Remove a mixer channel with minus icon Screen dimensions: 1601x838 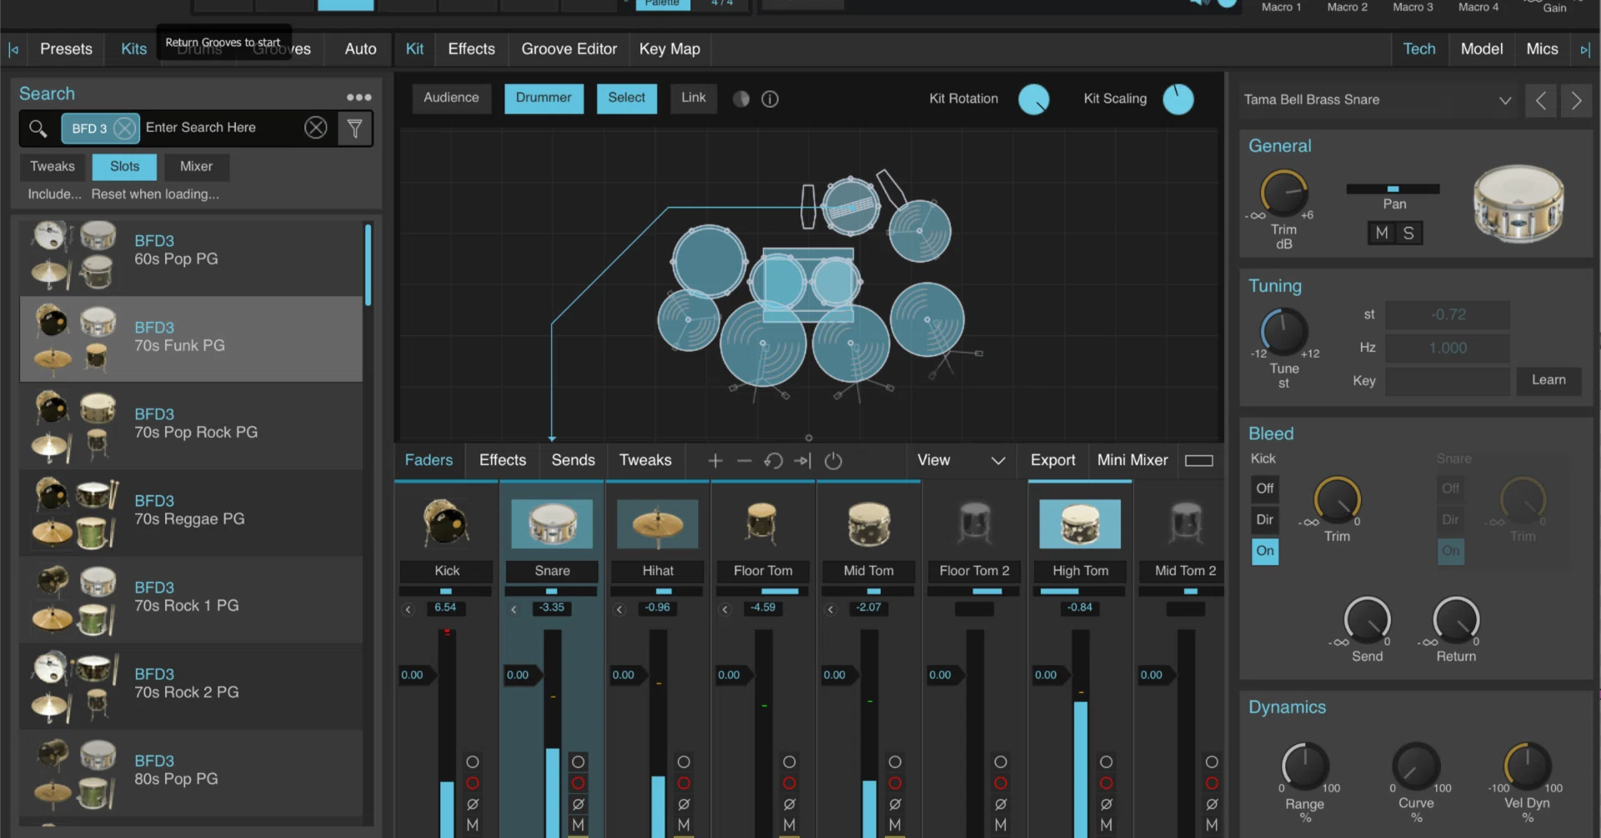(x=745, y=460)
